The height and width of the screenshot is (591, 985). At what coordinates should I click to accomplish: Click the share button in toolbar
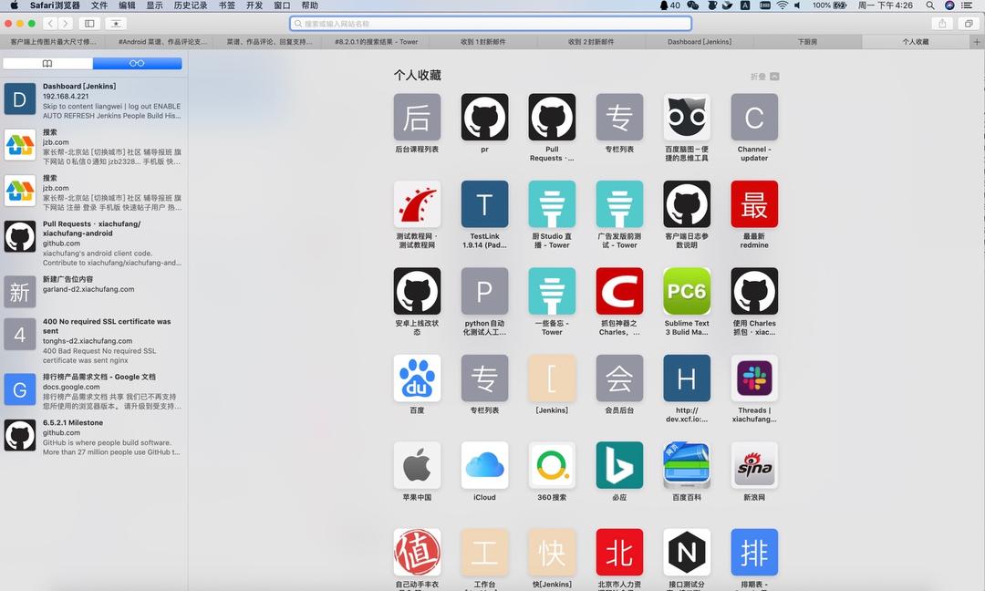tap(942, 24)
